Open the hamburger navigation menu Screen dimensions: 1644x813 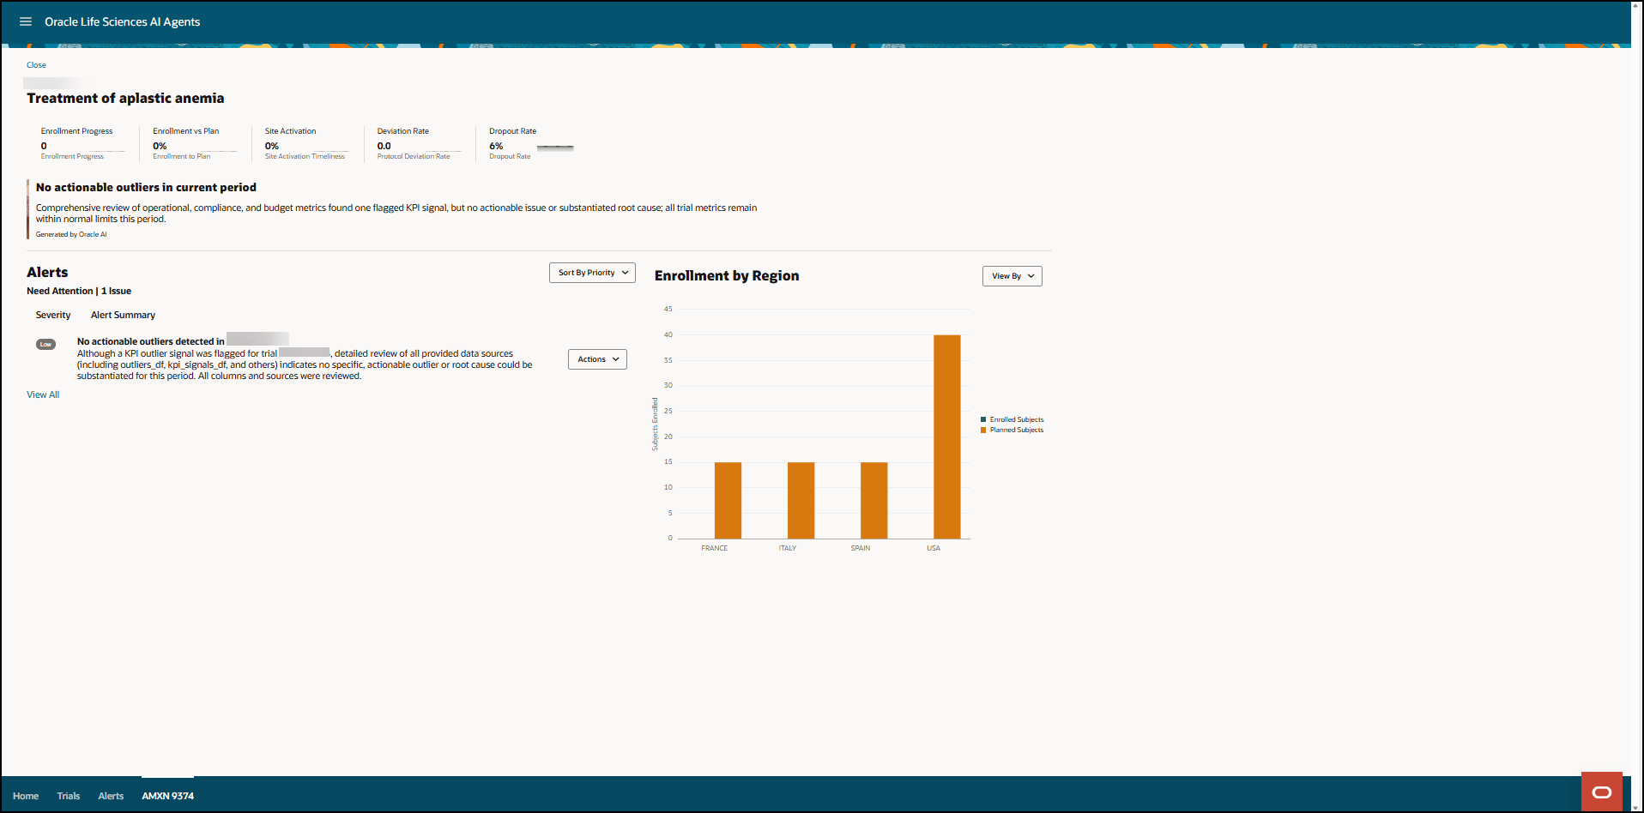(x=26, y=21)
